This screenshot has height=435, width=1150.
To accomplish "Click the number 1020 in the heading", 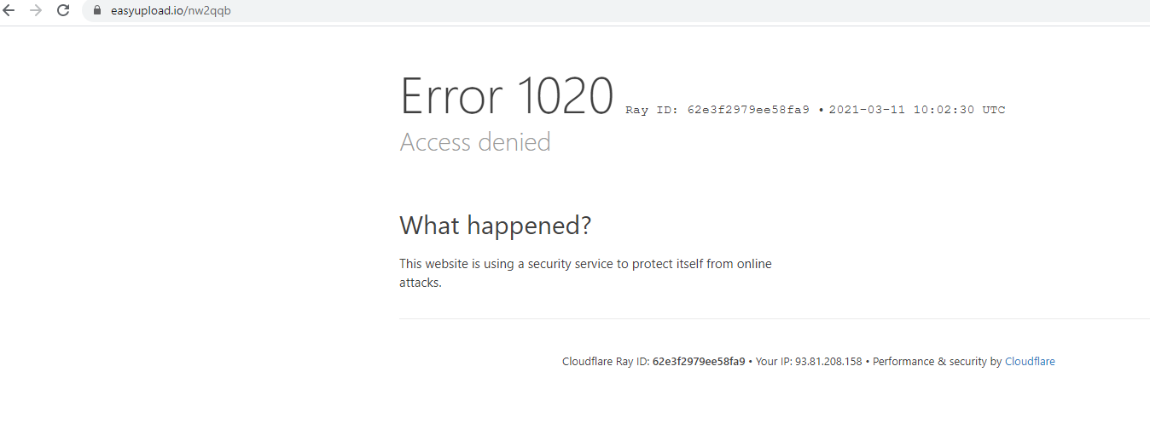I will point(565,95).
